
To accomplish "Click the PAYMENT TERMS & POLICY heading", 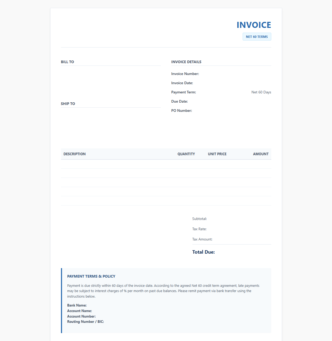I will coord(91,276).
